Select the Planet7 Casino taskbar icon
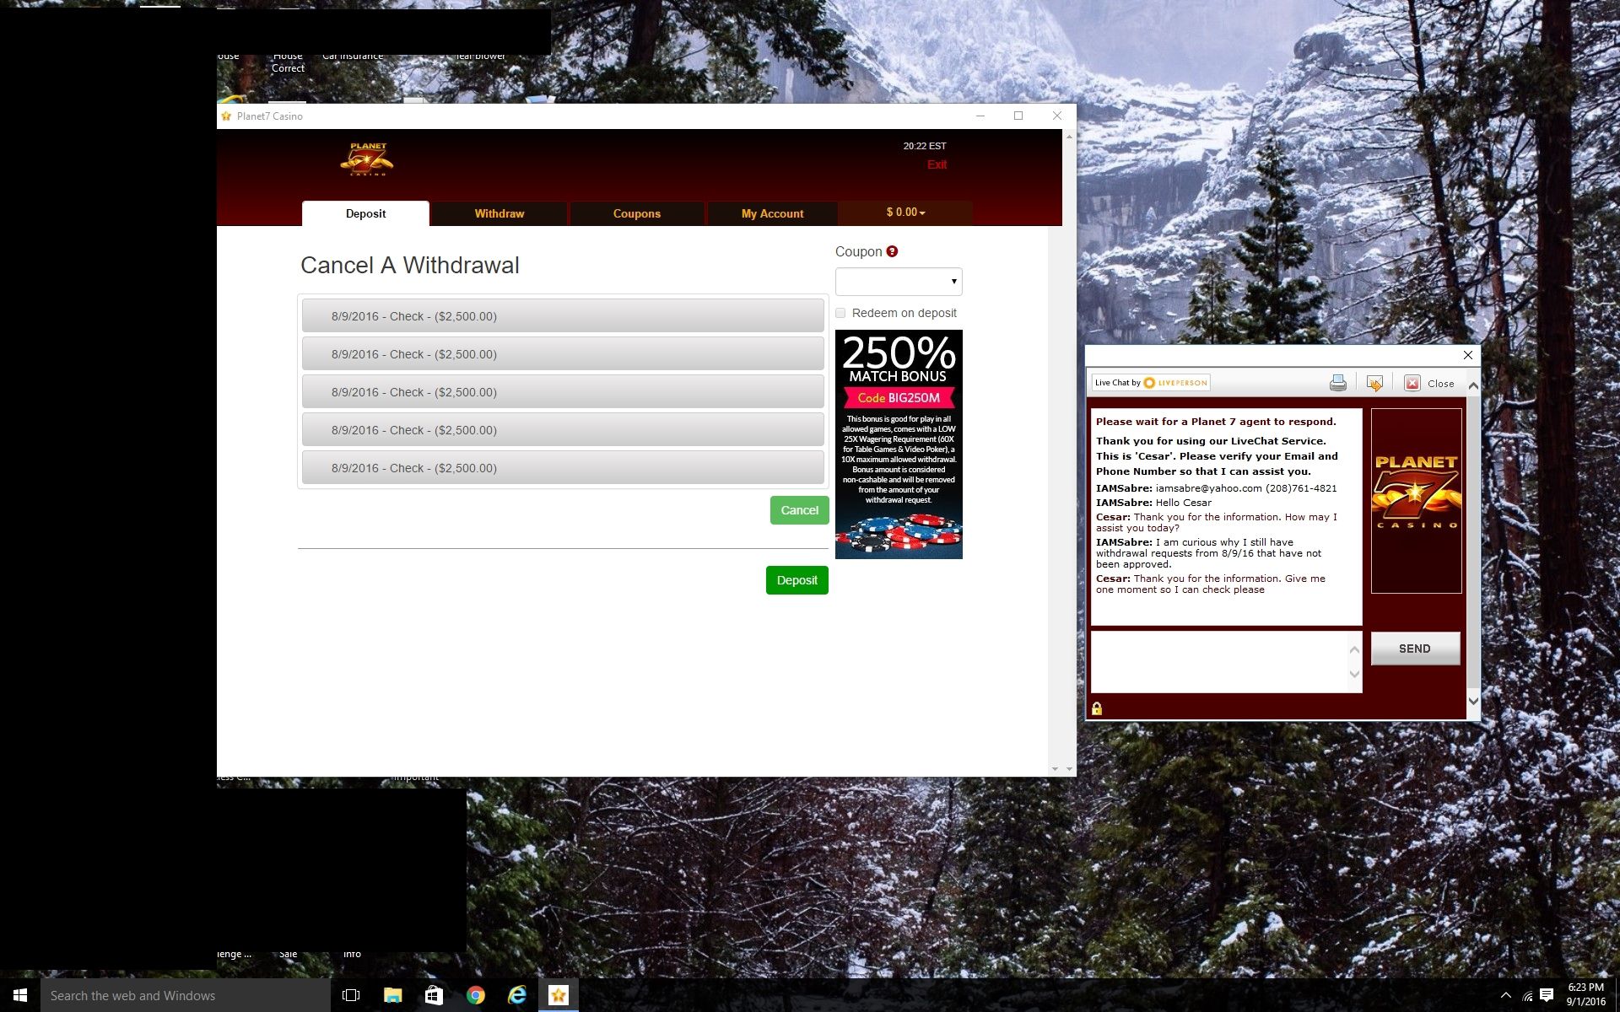1620x1012 pixels. tap(558, 995)
